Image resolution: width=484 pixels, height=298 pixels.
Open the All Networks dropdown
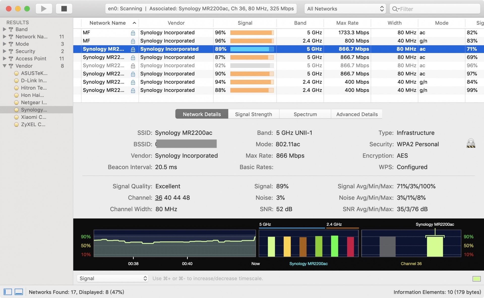345,9
